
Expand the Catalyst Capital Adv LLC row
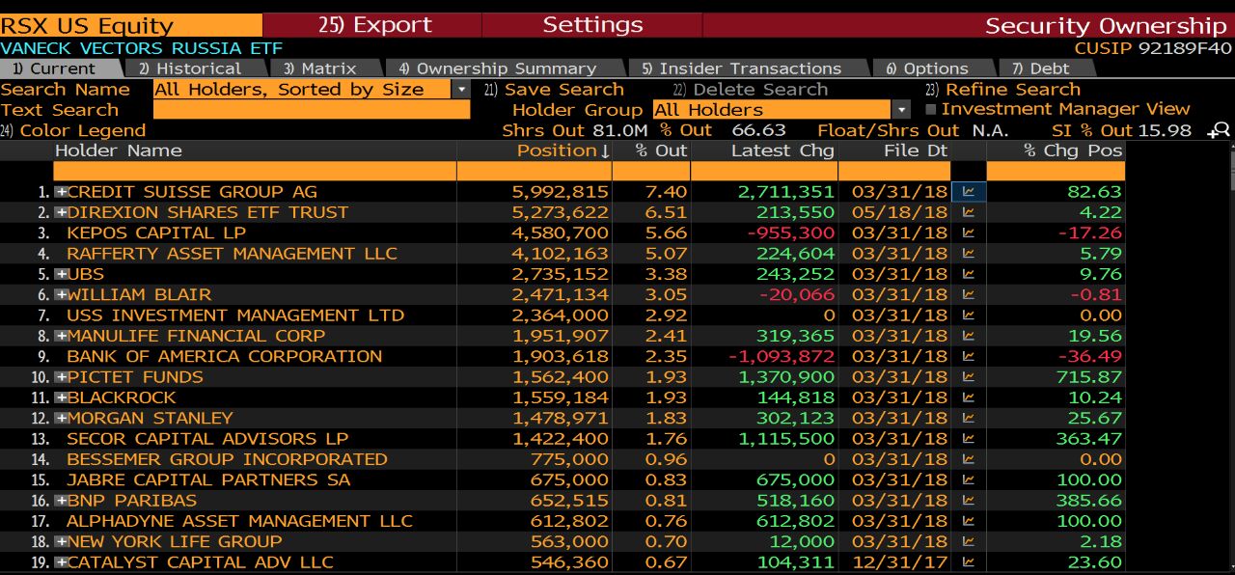(61, 562)
